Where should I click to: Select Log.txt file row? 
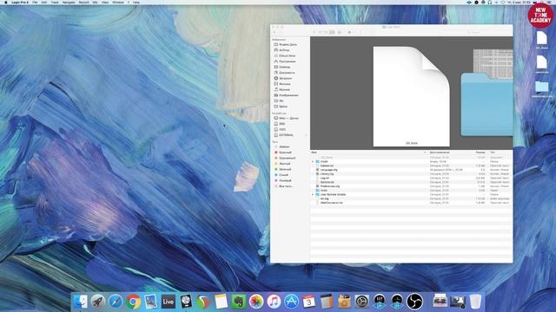(411, 179)
